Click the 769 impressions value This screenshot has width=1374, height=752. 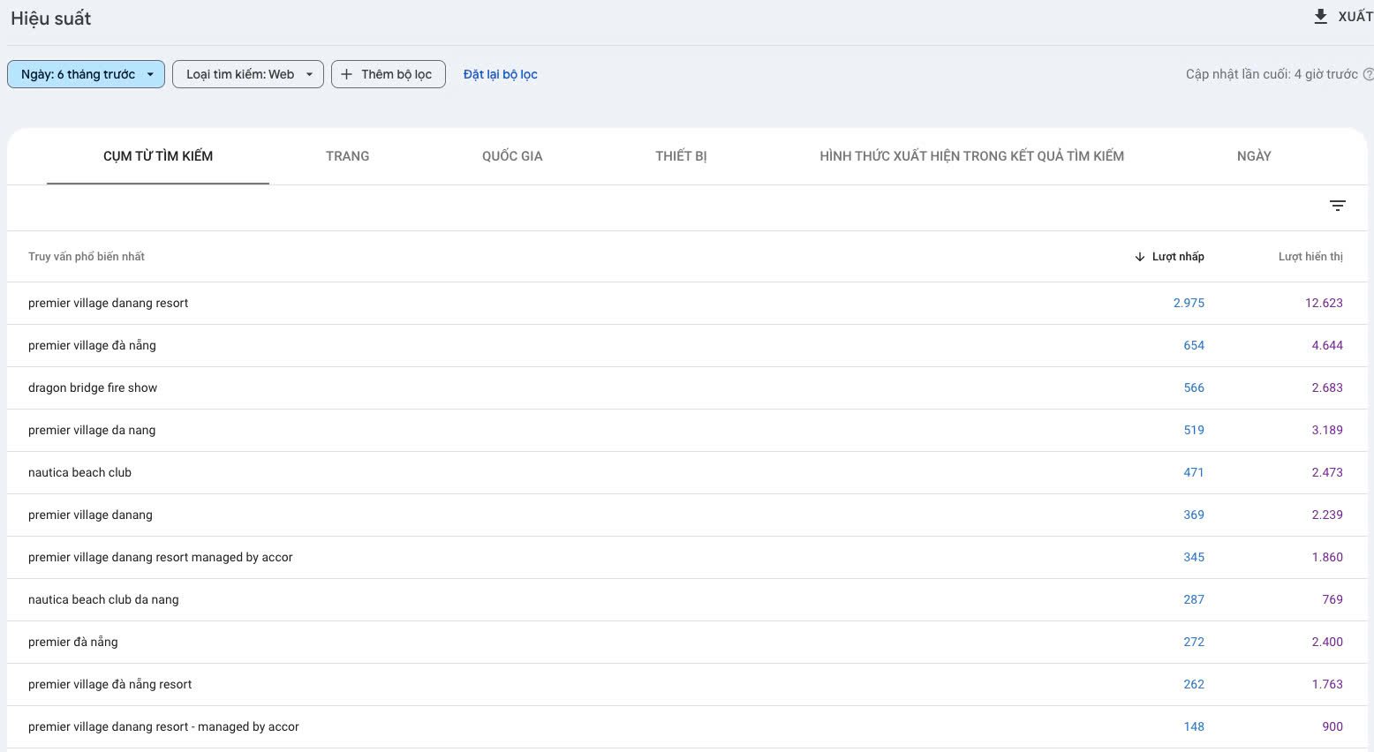point(1332,599)
